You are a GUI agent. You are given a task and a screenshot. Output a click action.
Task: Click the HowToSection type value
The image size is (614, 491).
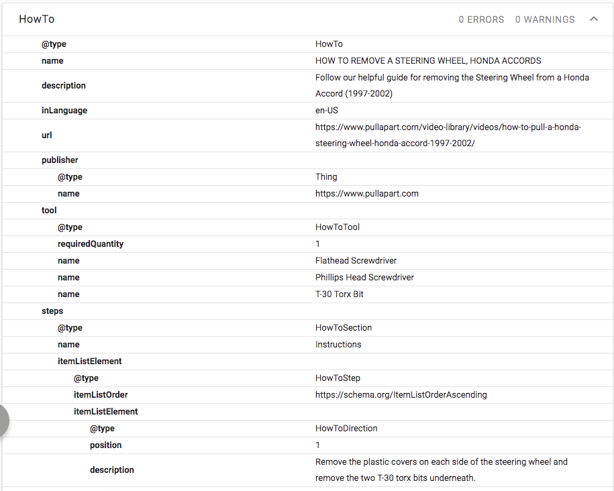click(344, 328)
